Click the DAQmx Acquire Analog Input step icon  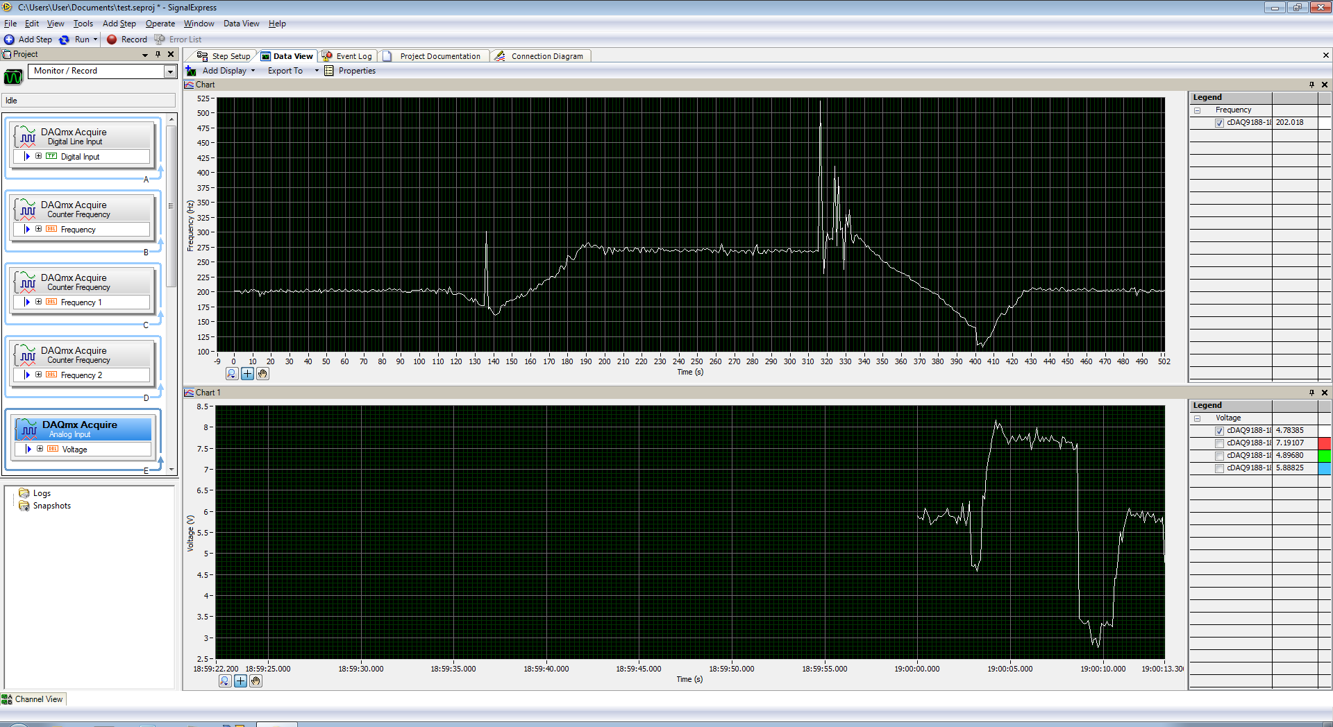click(x=28, y=429)
